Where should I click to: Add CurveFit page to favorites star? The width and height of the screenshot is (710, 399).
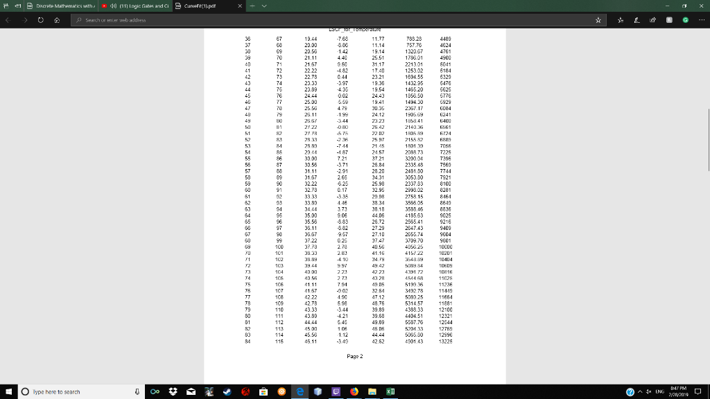(x=598, y=20)
